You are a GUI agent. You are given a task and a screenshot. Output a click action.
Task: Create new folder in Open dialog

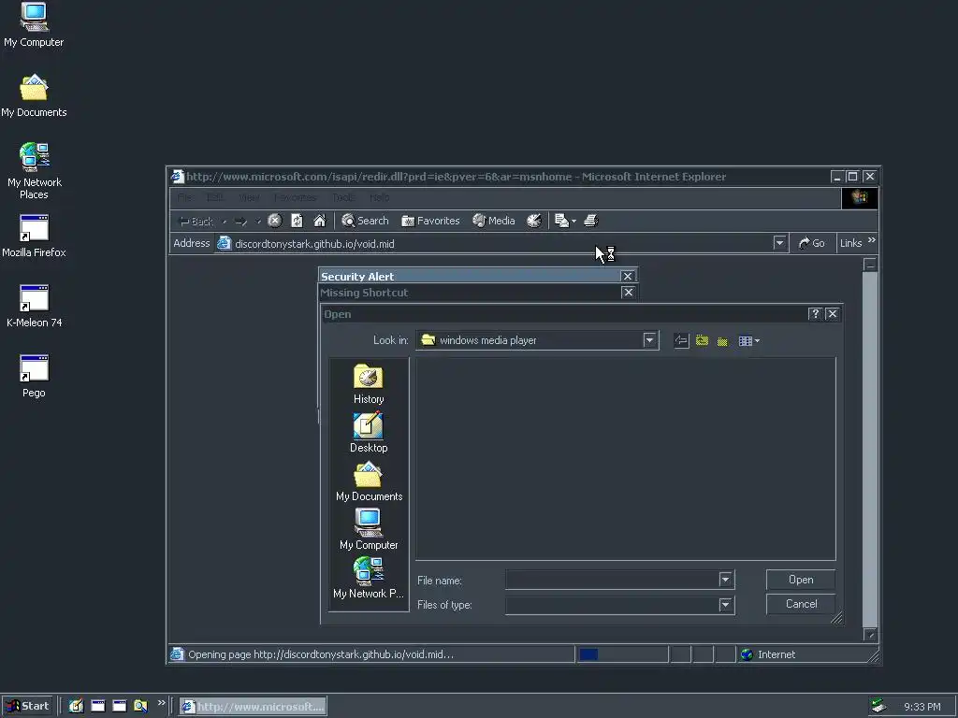click(723, 340)
